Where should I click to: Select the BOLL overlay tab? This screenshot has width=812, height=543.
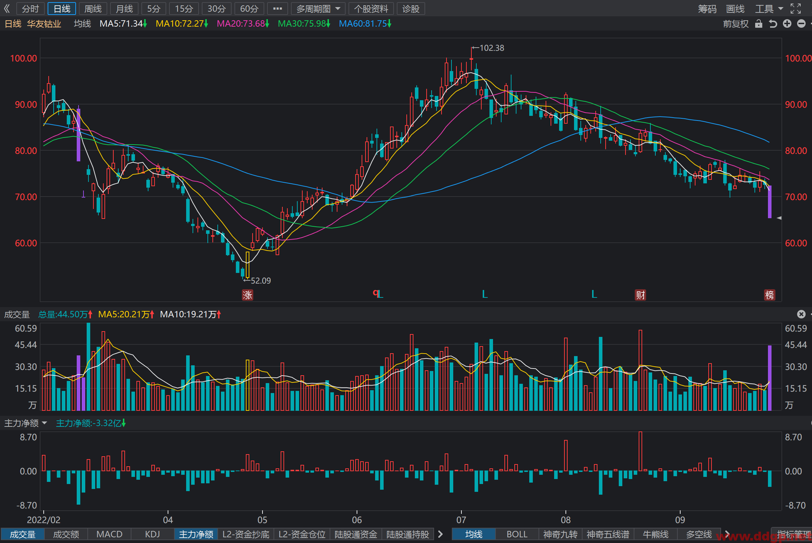tap(517, 534)
